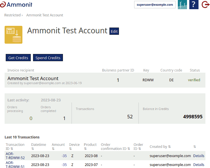This screenshot has height=168, width=210.
Task: Click Last 10 Transactions heading
Action: tap(22, 137)
